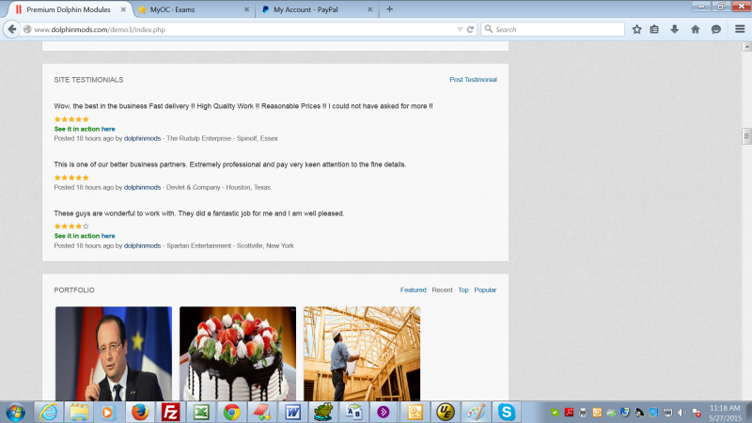752x423 pixels.
Task: Open the strawberry cake portfolio thumbnail
Action: [x=238, y=354]
